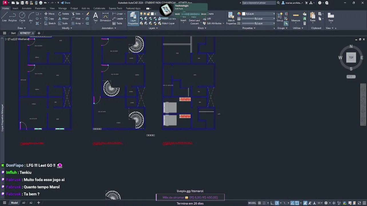Toggle annotation visibility in status bar
This screenshot has width=367, height=206.
coord(306,203)
